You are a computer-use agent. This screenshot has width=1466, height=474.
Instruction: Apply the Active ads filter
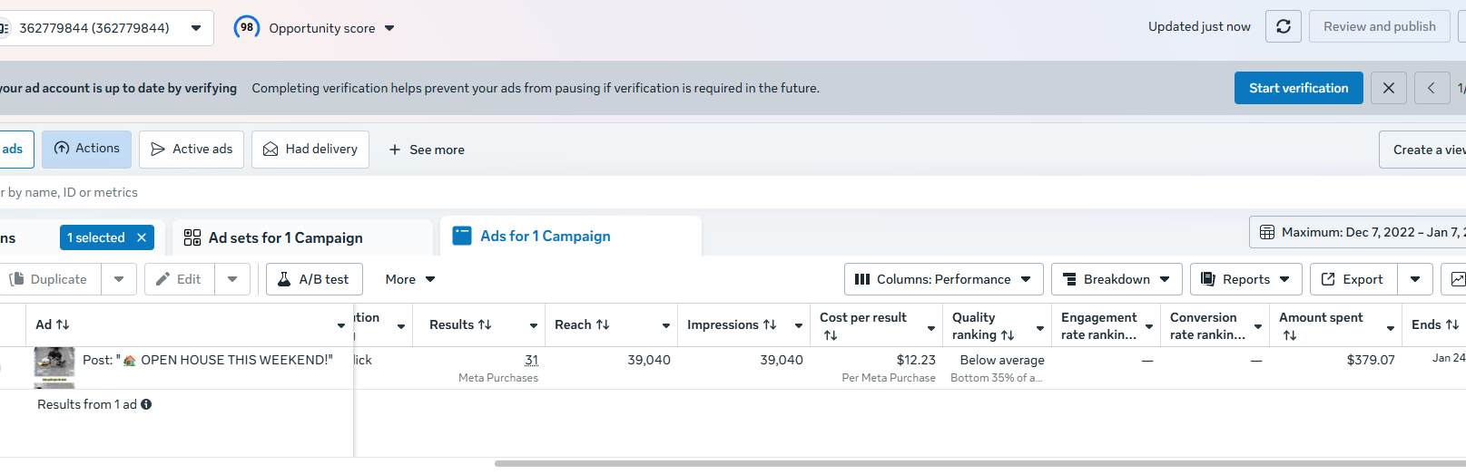192,150
